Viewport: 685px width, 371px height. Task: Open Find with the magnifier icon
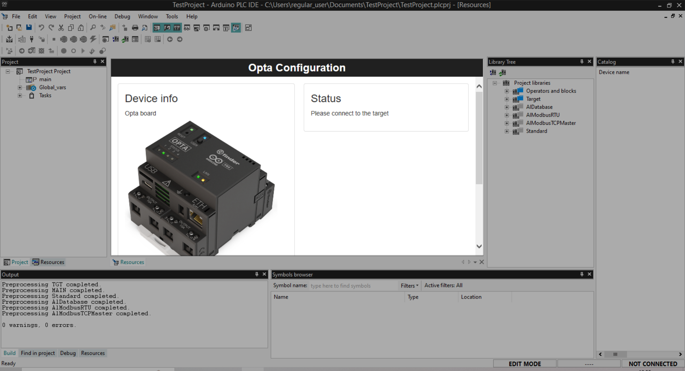coord(93,28)
